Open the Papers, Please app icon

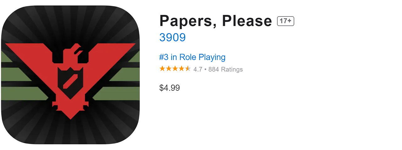pyautogui.click(x=70, y=75)
